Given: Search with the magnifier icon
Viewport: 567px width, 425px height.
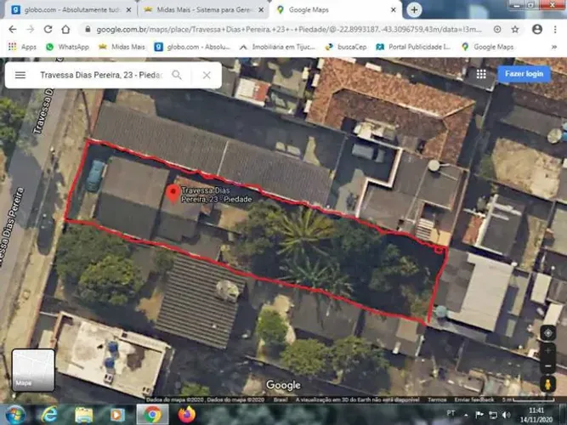Looking at the screenshot, I should tap(177, 75).
